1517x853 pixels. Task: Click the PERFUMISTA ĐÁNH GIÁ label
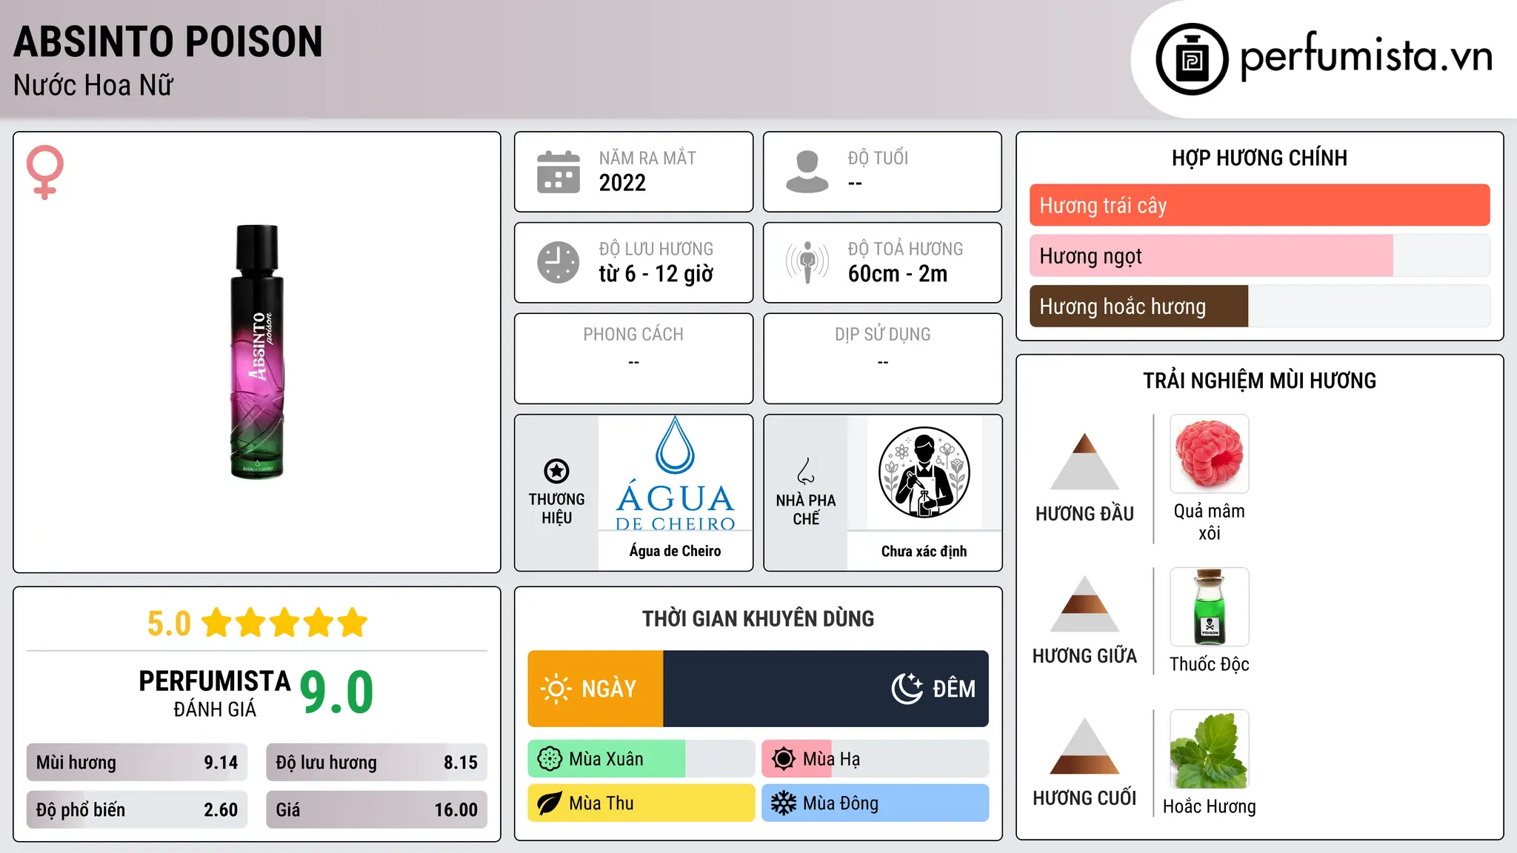[214, 693]
